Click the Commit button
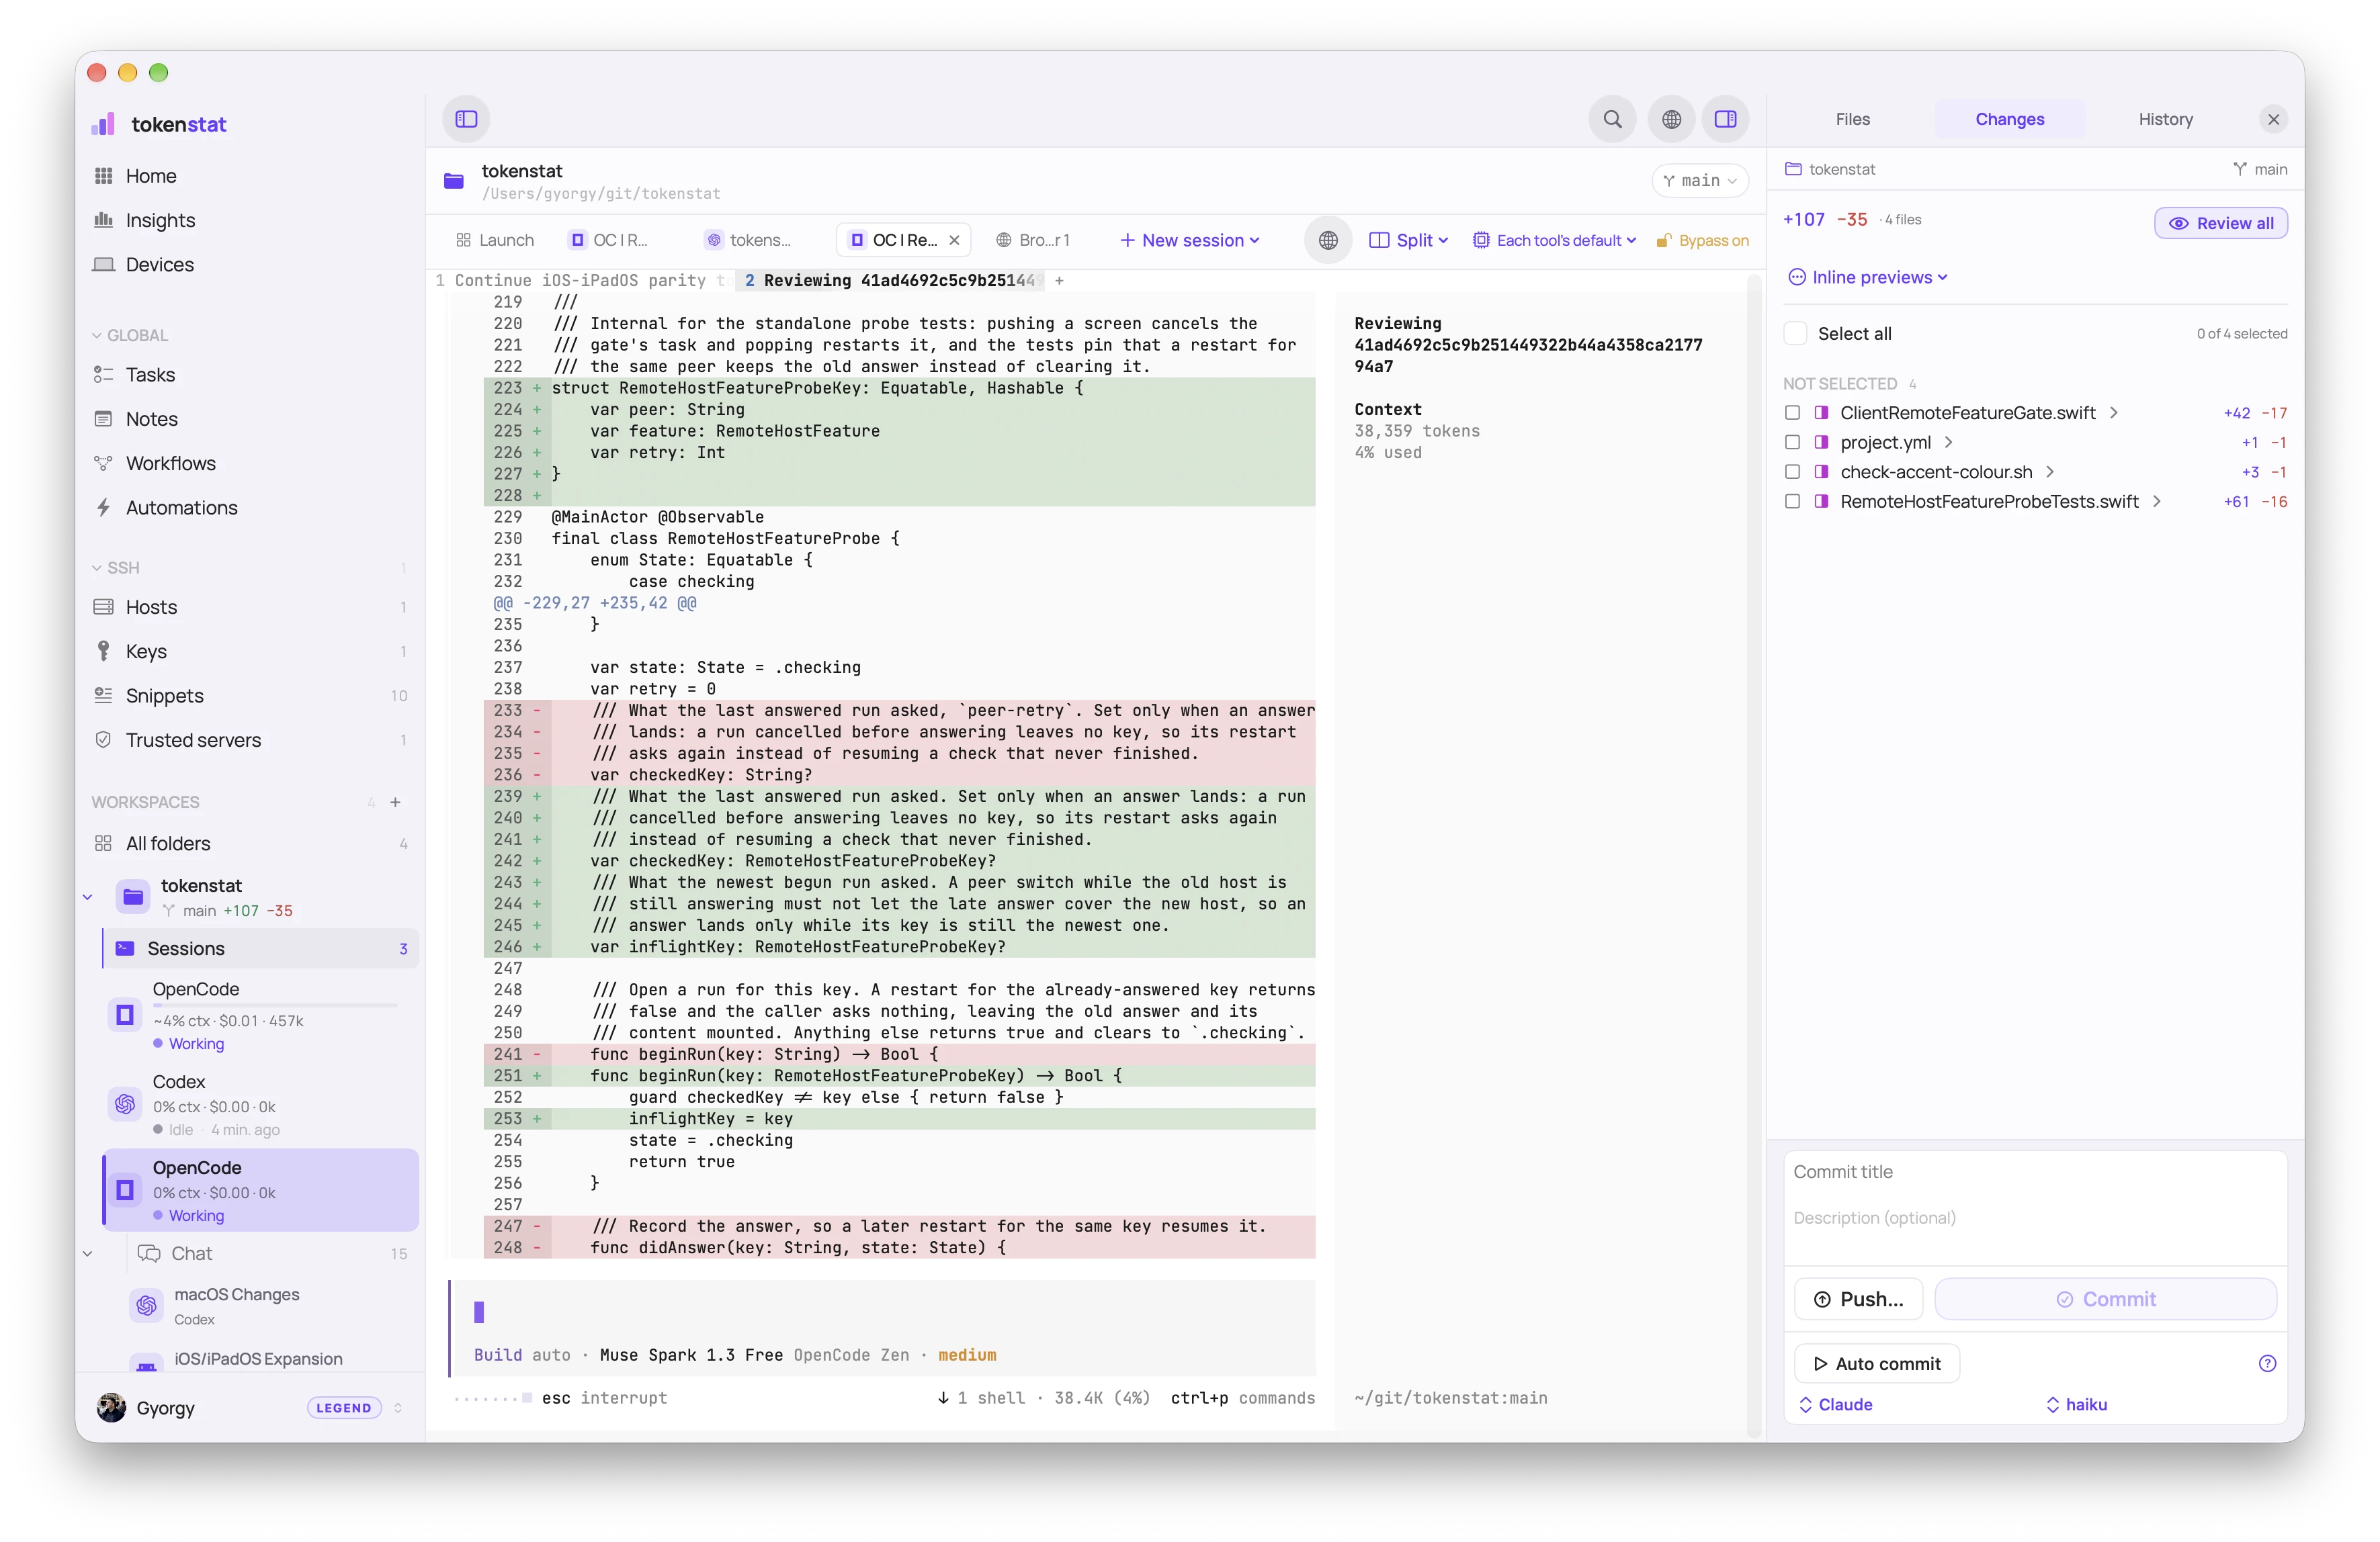The image size is (2380, 1542). tap(2105, 1298)
